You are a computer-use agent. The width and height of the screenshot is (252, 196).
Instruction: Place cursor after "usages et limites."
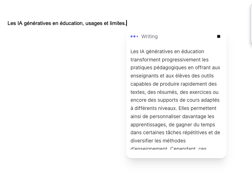click(x=126, y=23)
